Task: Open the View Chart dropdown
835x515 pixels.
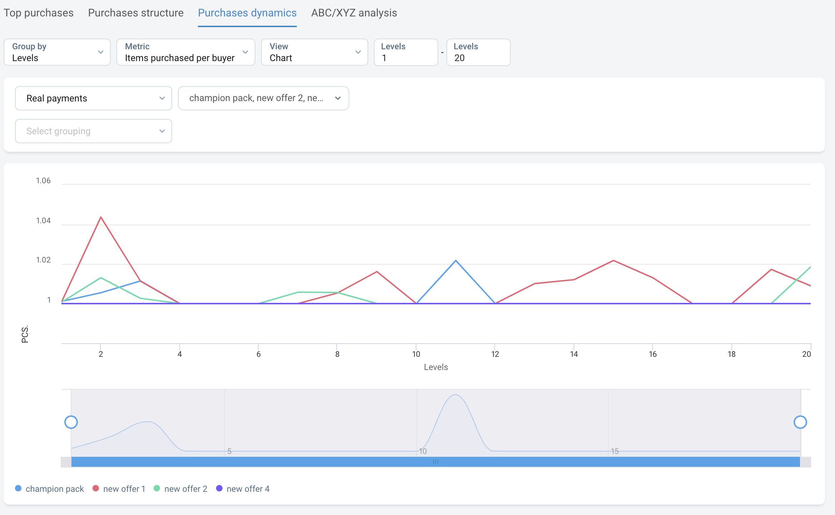Action: click(314, 52)
